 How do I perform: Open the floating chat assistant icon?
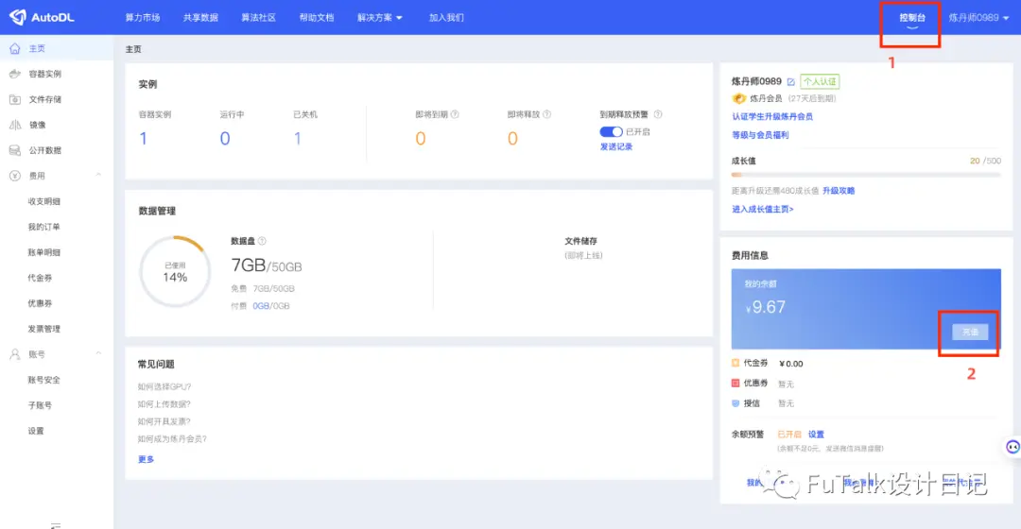click(x=1012, y=447)
